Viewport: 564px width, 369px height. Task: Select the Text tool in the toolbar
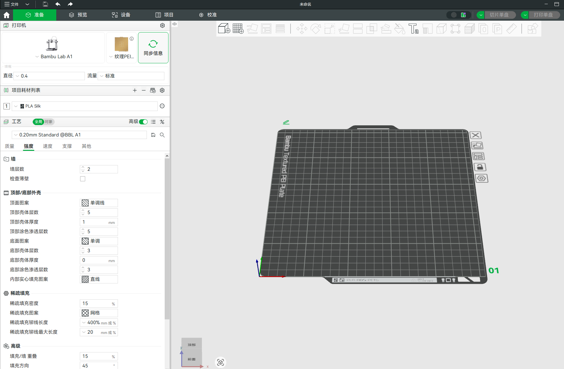pos(414,29)
